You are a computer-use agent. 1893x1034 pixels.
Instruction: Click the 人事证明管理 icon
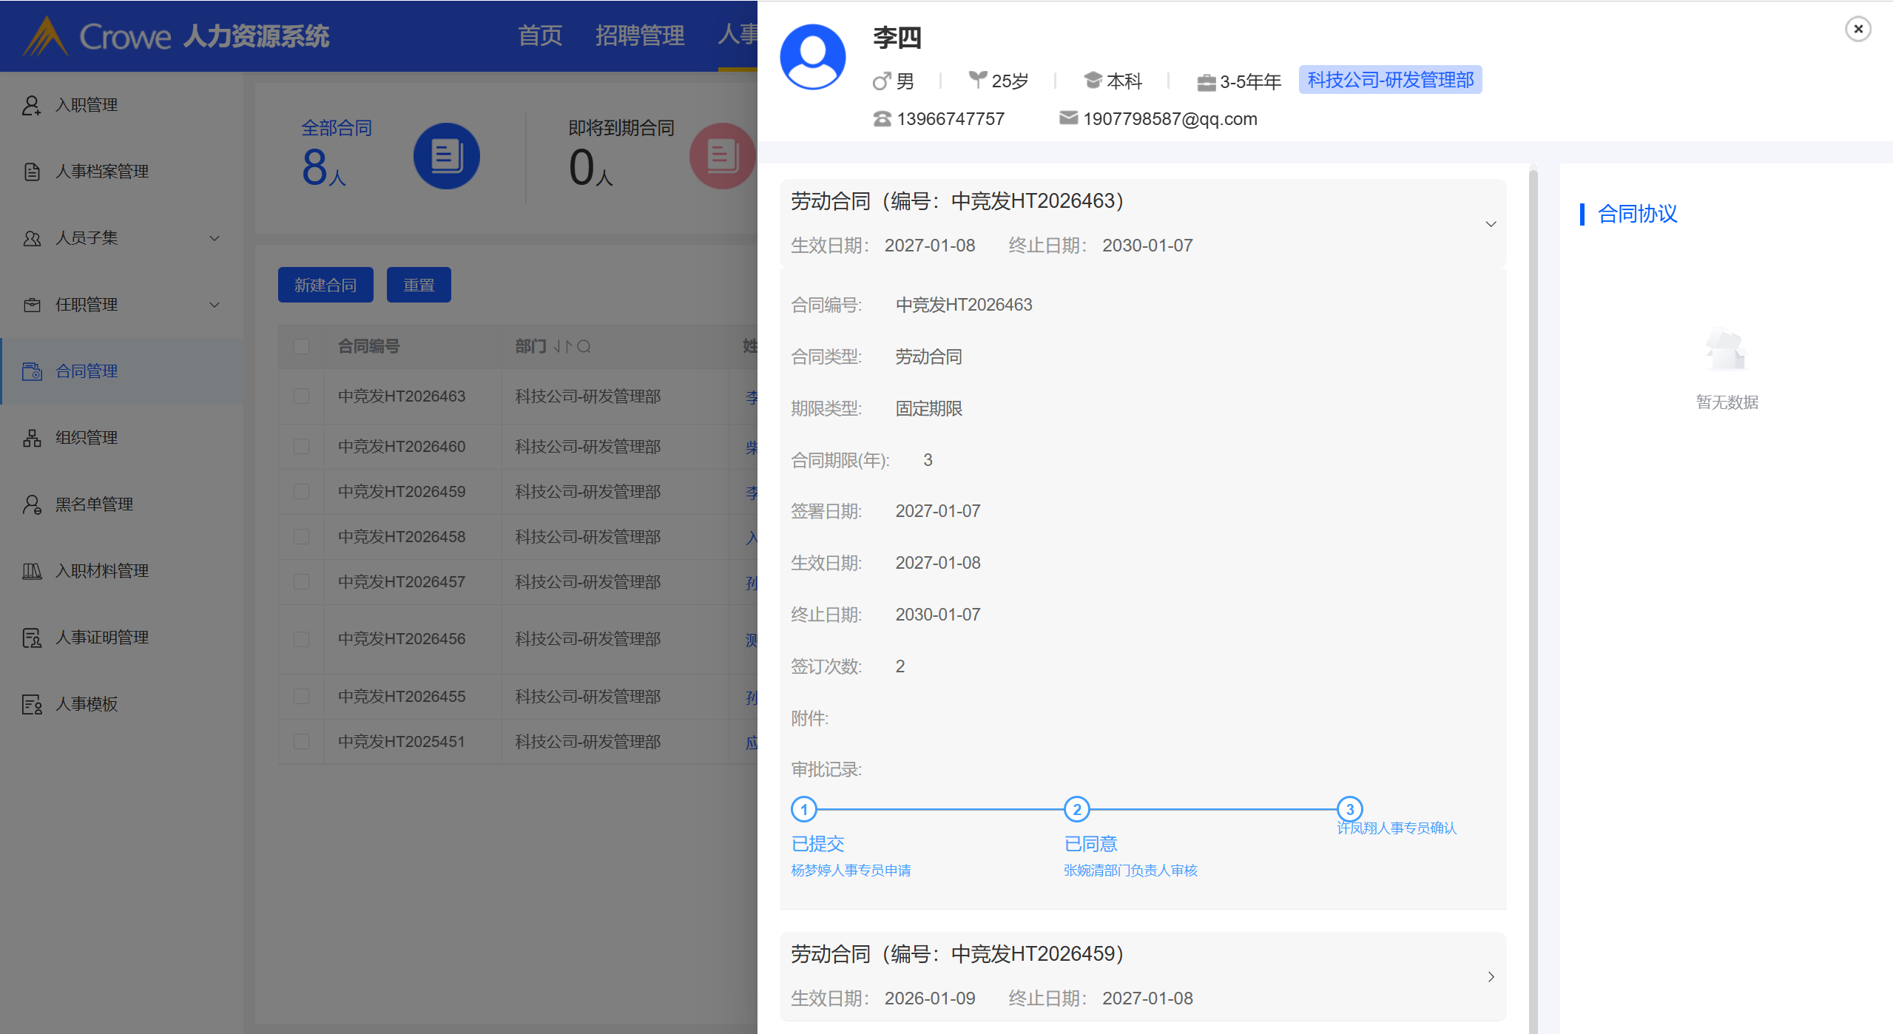click(31, 638)
